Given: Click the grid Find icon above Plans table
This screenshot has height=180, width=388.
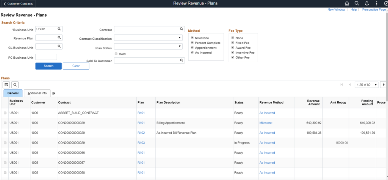Looking at the screenshot, I should point(15,85).
